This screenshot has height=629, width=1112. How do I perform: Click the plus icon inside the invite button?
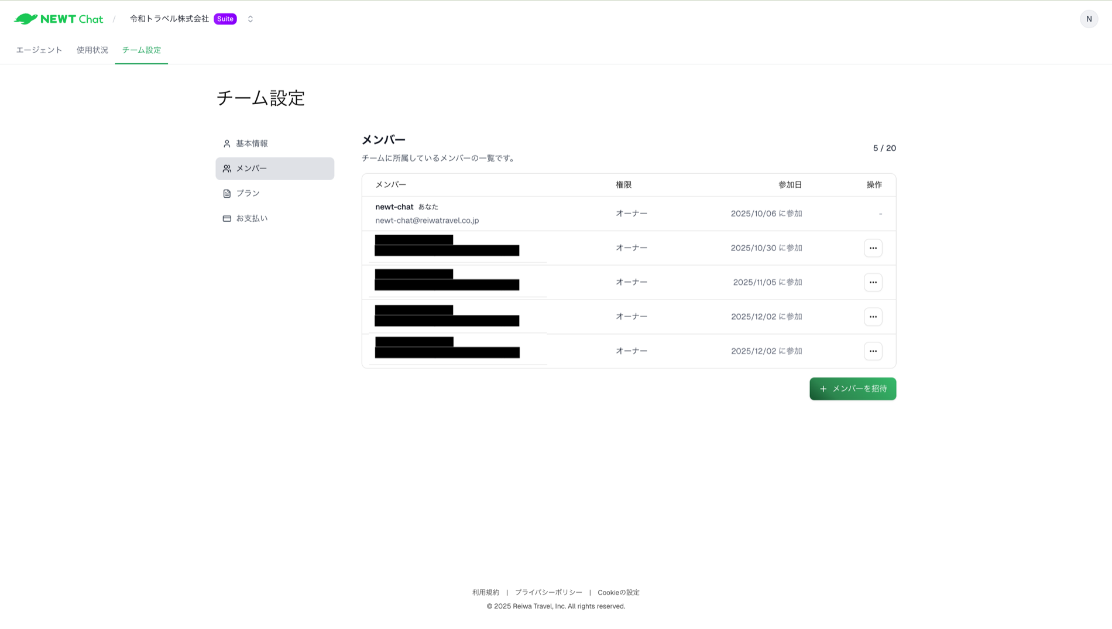[x=824, y=389]
